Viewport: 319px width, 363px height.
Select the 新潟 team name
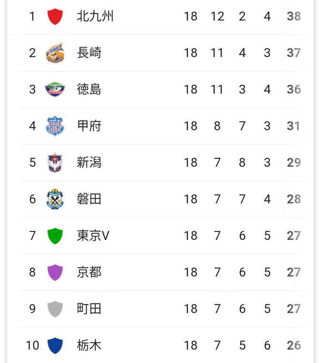89,162
